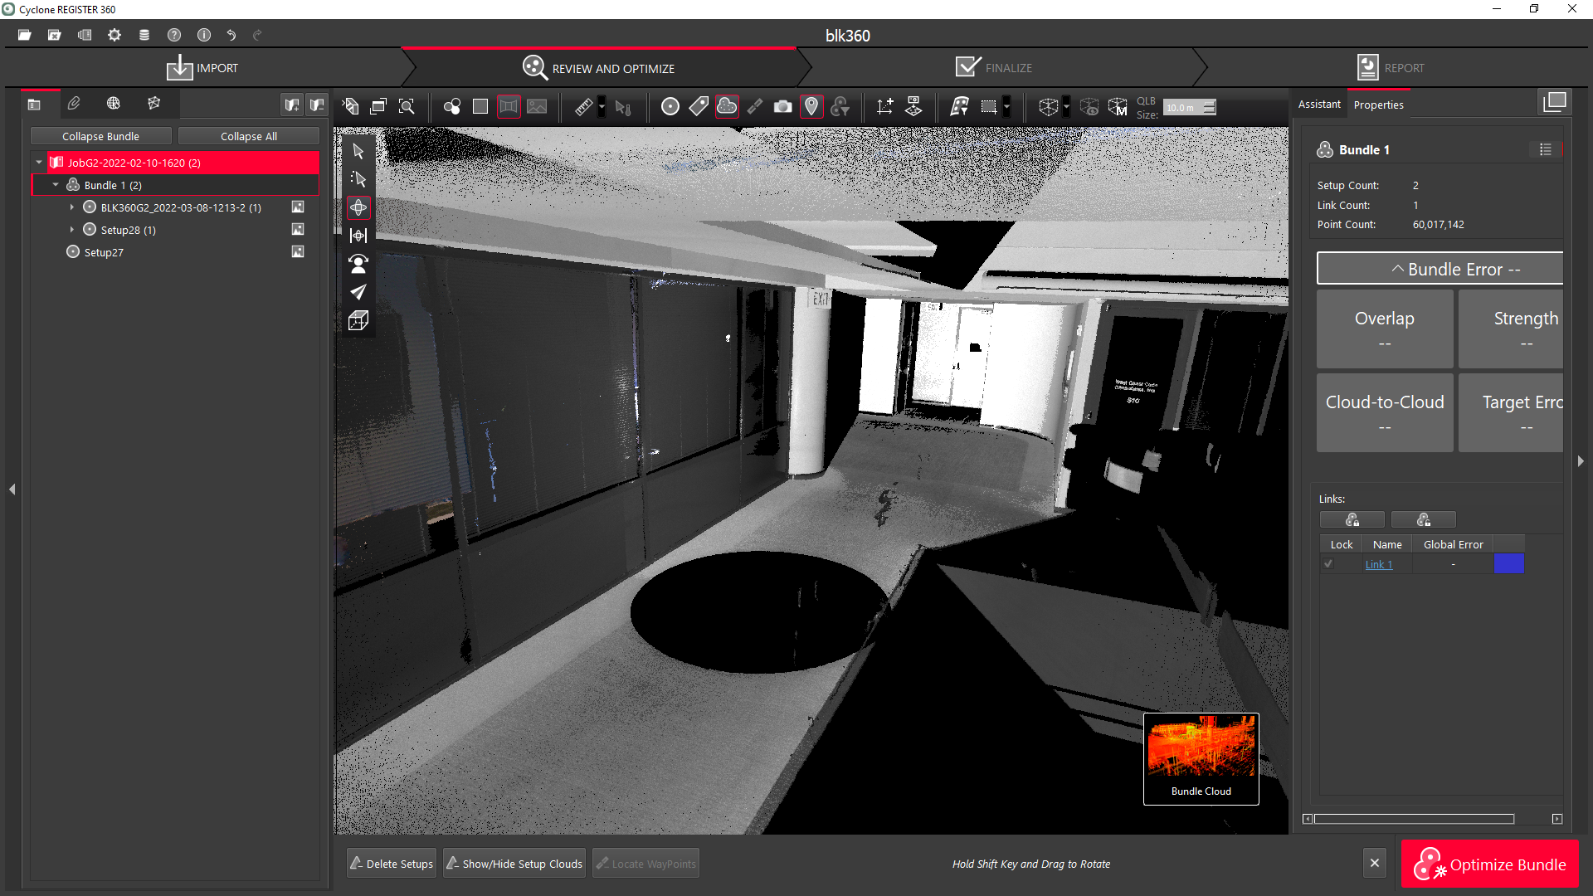Click the blue Link 1 color swatch
The height and width of the screenshot is (896, 1593).
(1508, 564)
